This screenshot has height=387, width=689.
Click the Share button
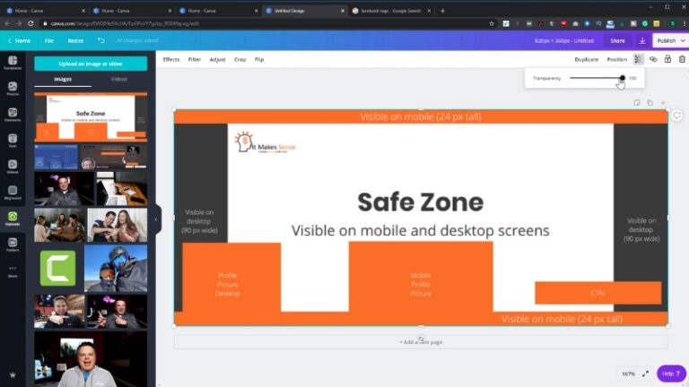click(x=617, y=40)
